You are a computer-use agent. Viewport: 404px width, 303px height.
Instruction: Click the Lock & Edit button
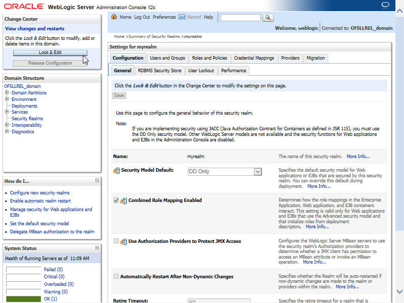(50, 53)
